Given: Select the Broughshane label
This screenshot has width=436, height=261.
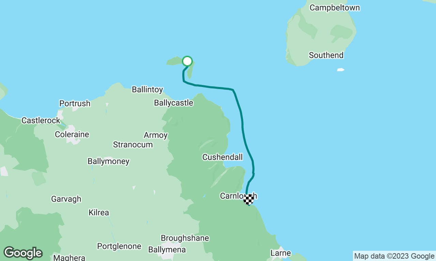Looking at the screenshot, I should coord(185,238).
